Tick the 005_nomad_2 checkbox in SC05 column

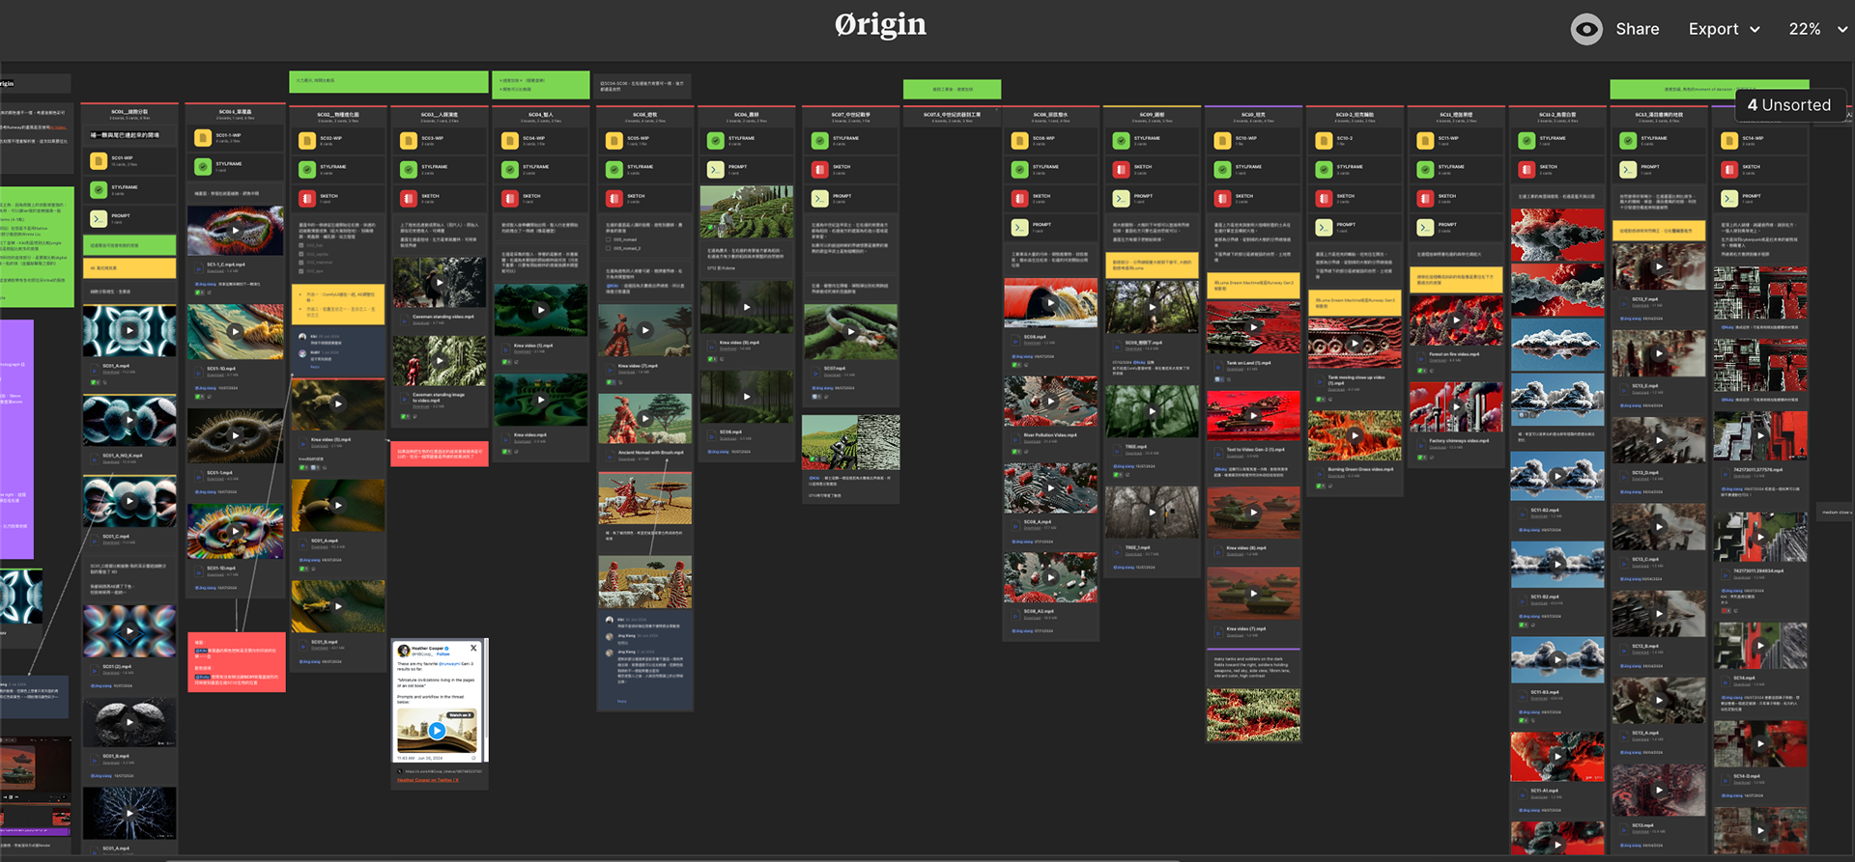pos(609,248)
